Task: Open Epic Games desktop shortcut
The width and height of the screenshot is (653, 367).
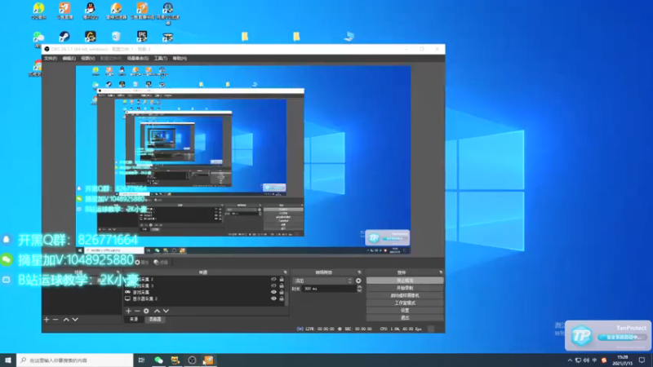Action: point(142,37)
